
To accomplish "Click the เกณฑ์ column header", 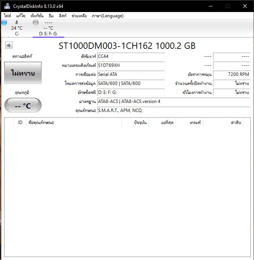I will 189,122.
